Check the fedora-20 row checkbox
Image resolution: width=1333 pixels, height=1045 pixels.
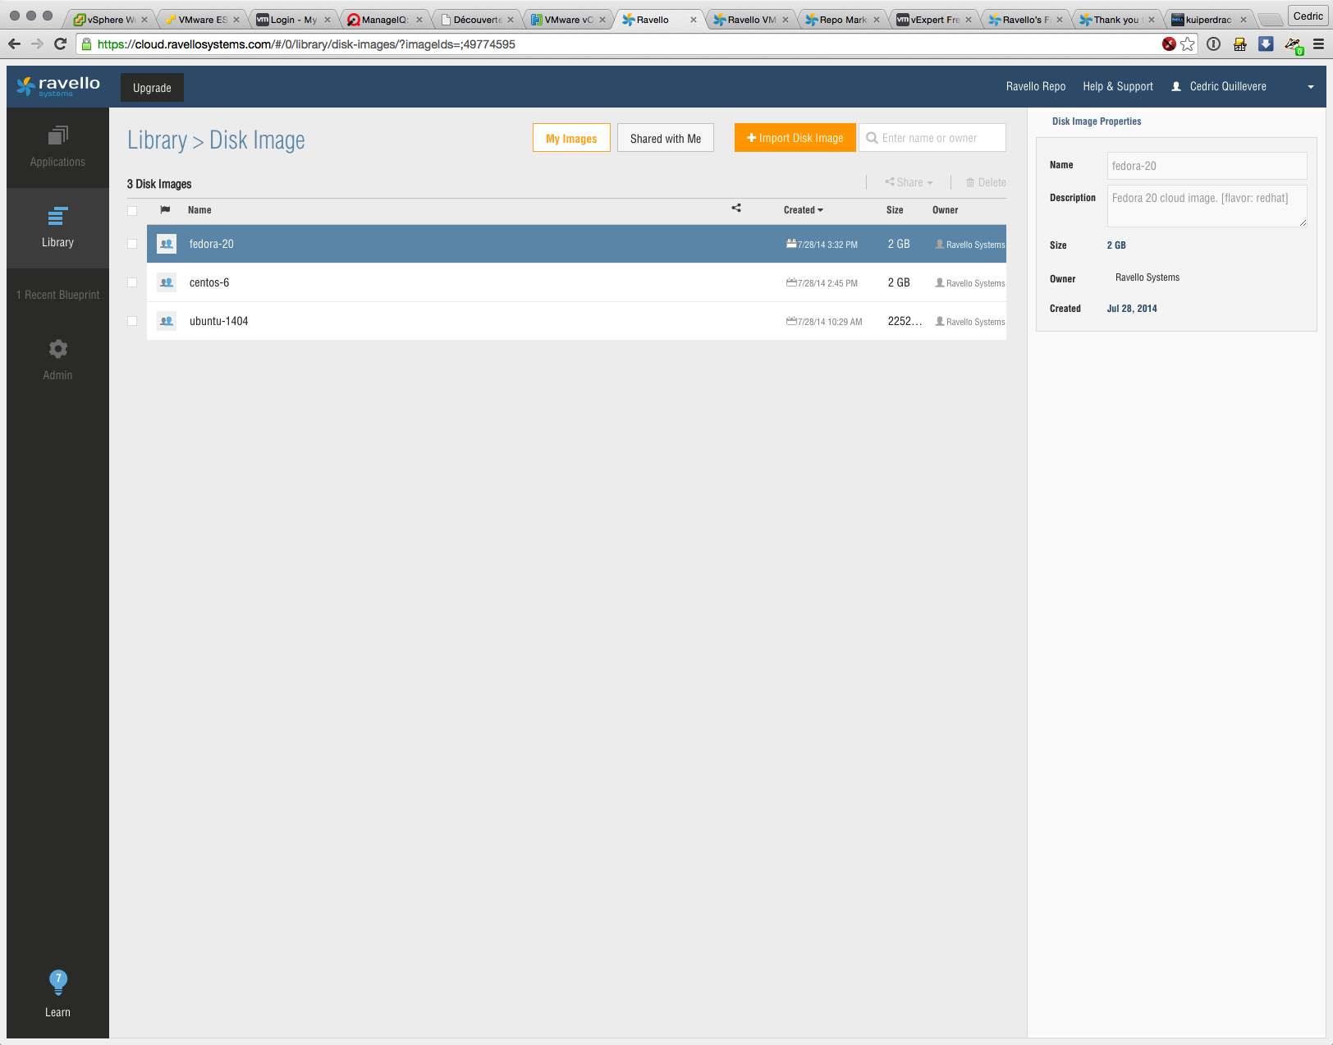(x=132, y=244)
